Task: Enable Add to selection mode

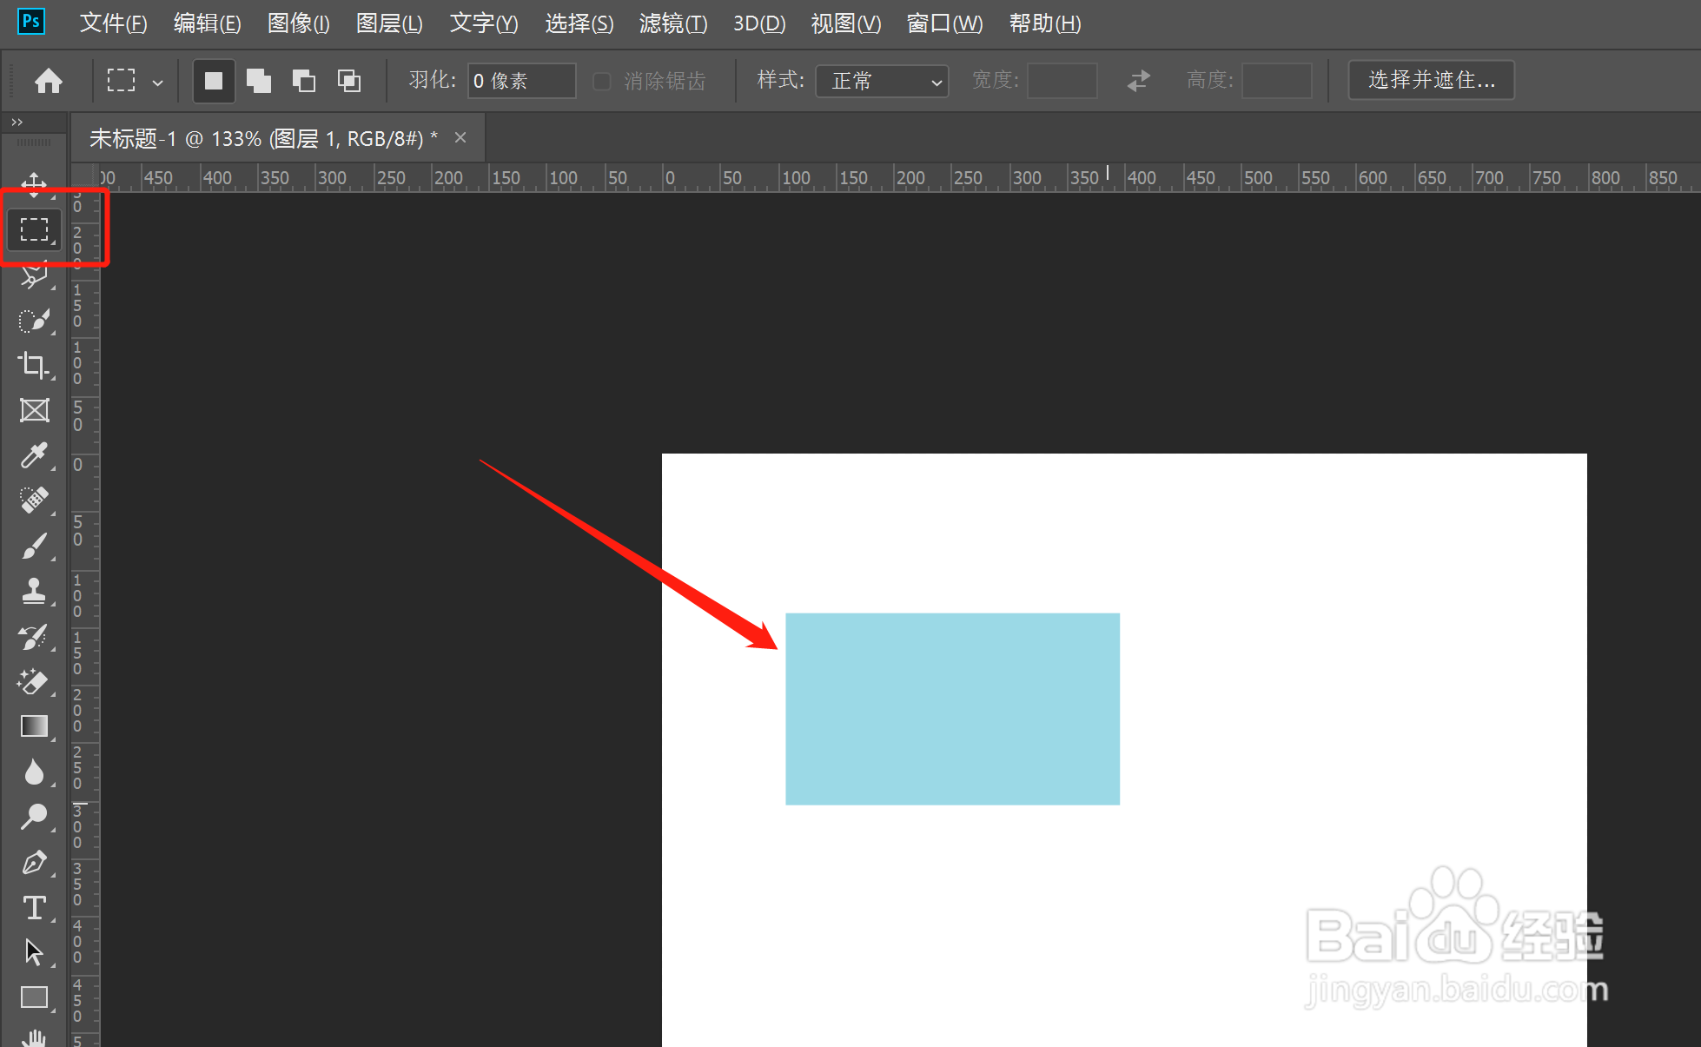Action: [x=259, y=81]
